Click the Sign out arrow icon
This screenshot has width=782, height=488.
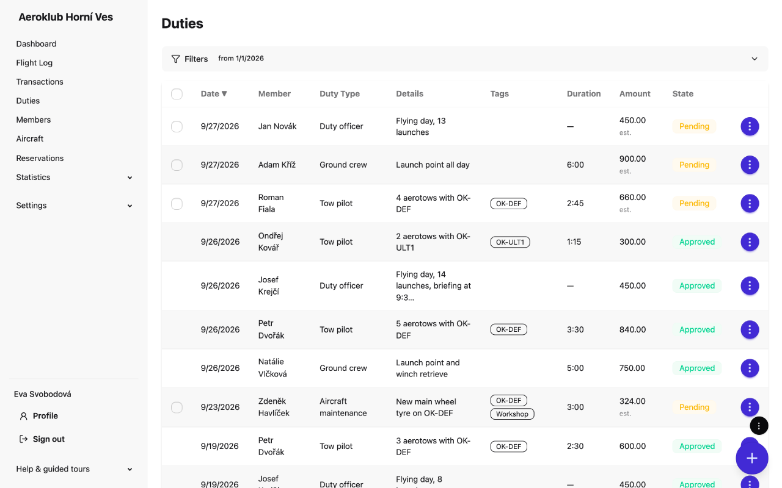coord(24,439)
